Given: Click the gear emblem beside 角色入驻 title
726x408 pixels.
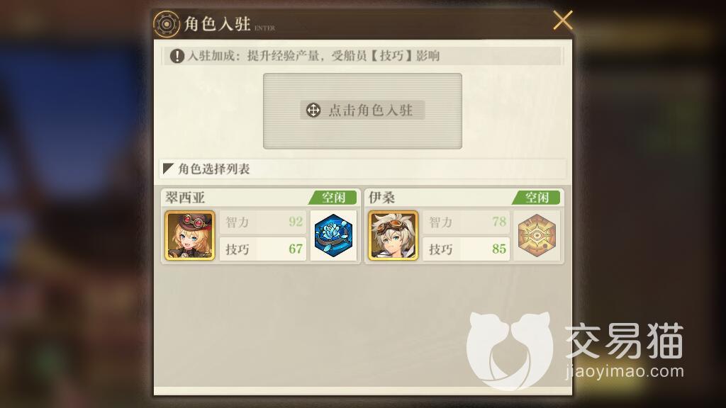Looking at the screenshot, I should pyautogui.click(x=166, y=24).
